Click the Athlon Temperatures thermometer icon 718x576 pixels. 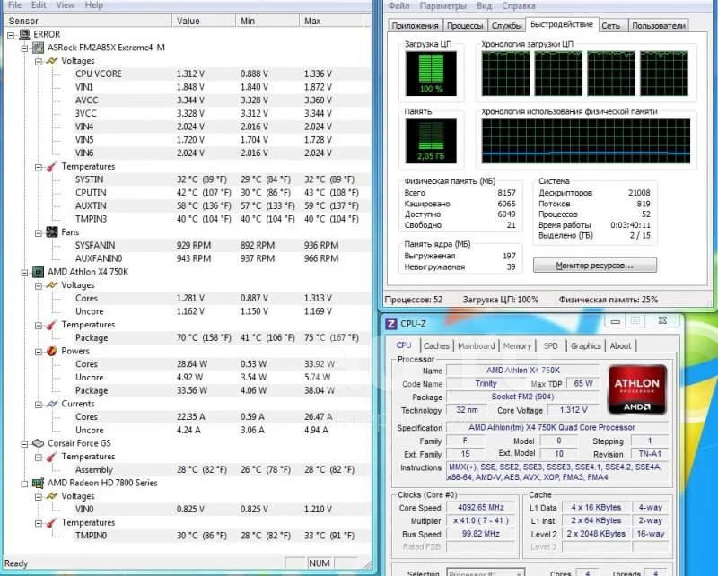[52, 325]
